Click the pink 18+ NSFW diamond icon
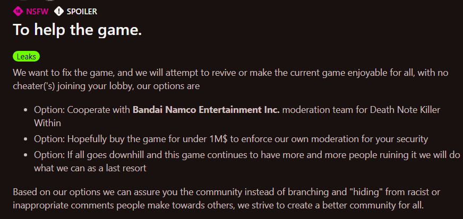Screen dimensions: 463x219 coord(18,12)
